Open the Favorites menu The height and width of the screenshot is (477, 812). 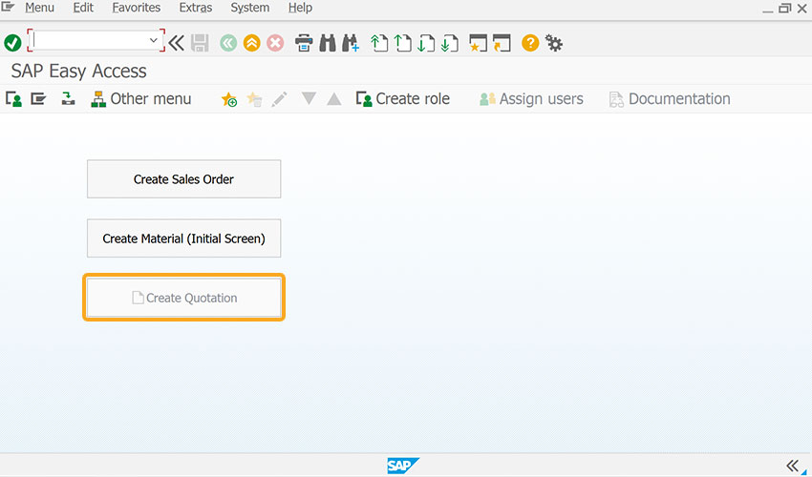137,8
